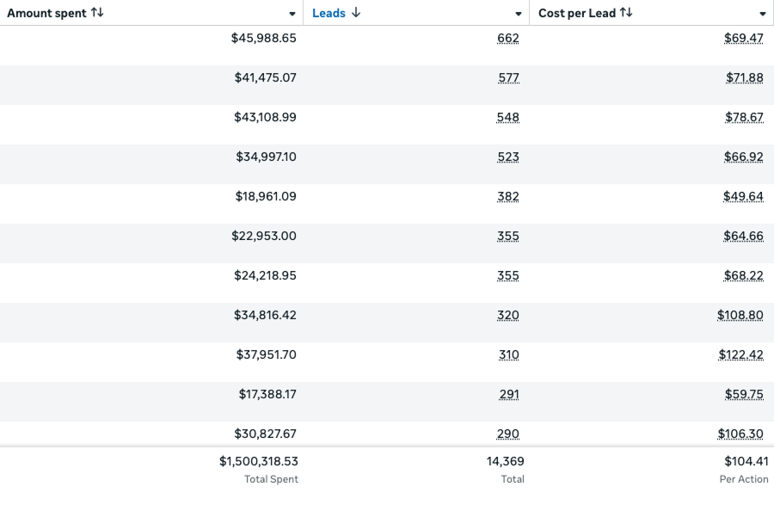Viewport: 774px width, 505px height.
Task: Click the descending arrow next to Leads
Action: click(356, 13)
